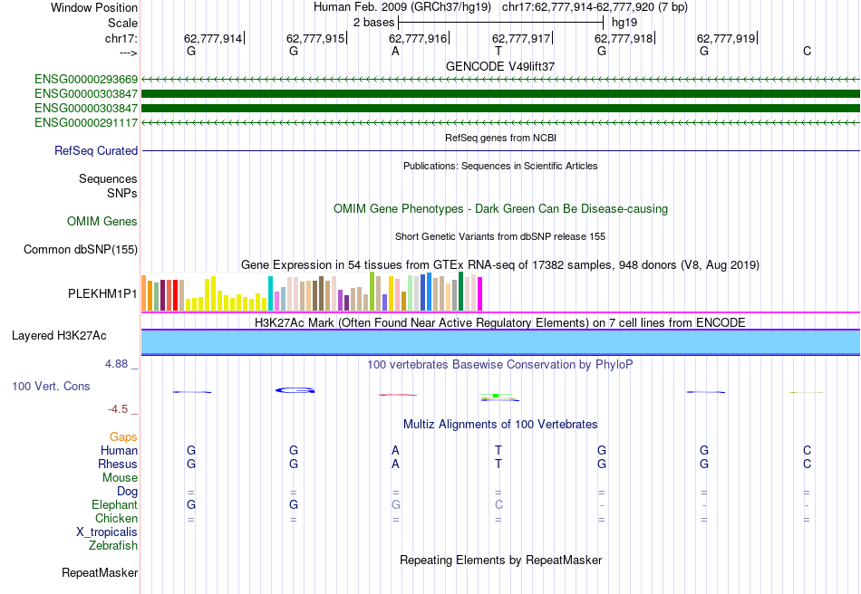Click the Gaps row label
The width and height of the screenshot is (861, 594).
click(123, 437)
